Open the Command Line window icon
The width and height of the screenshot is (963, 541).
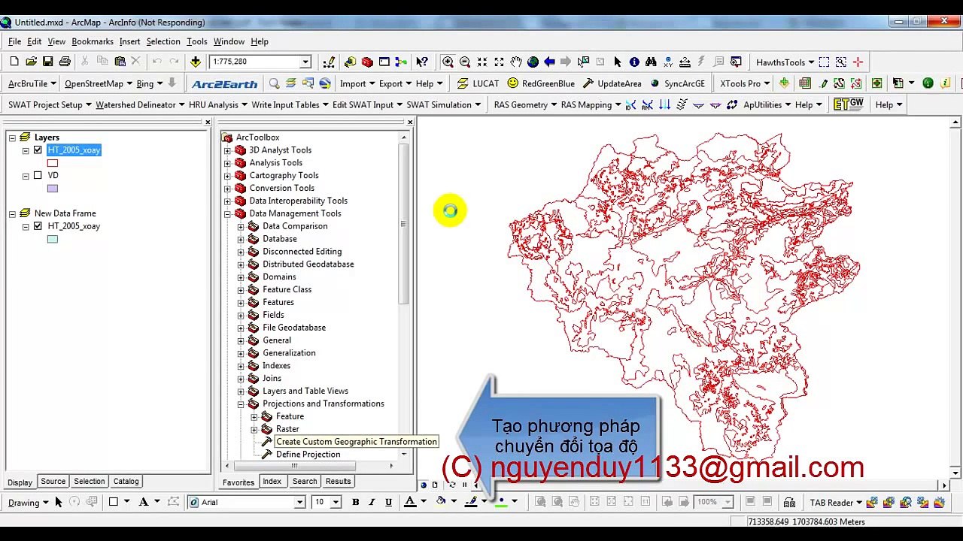(x=384, y=62)
